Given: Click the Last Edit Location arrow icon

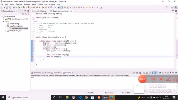Looking at the screenshot, I should point(84,7).
